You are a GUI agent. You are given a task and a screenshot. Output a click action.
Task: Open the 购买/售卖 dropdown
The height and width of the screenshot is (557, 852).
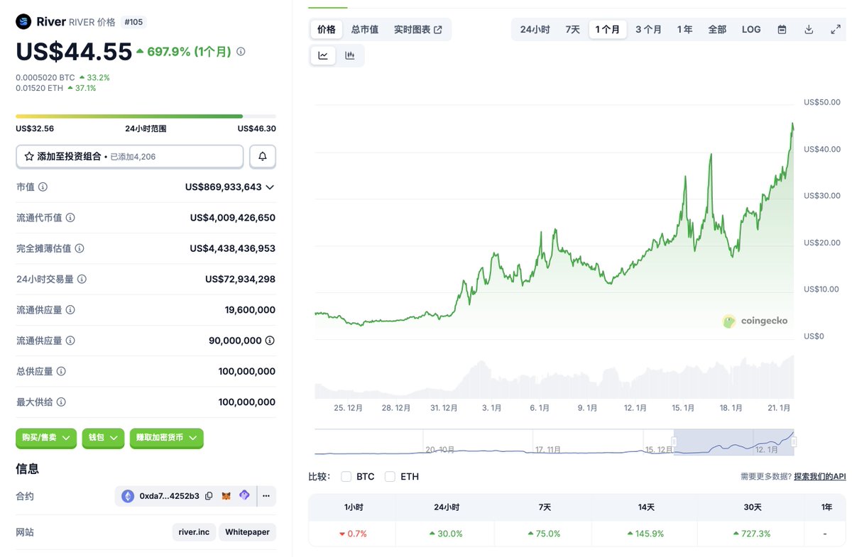(46, 438)
